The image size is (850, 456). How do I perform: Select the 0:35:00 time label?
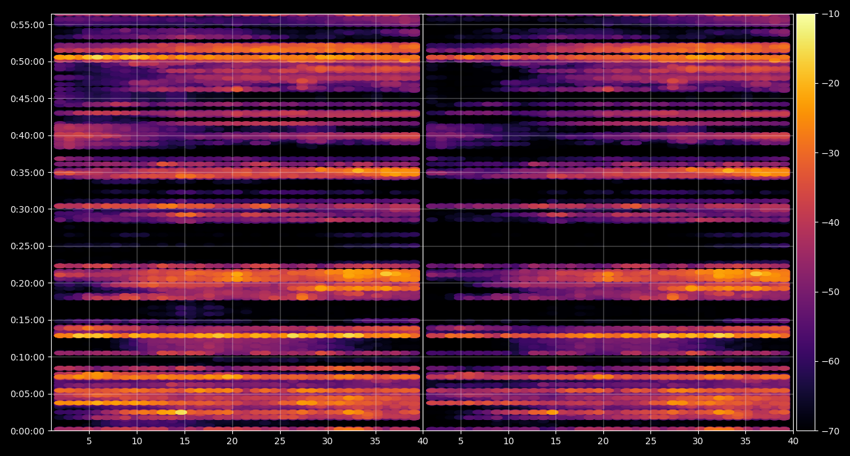(x=27, y=172)
